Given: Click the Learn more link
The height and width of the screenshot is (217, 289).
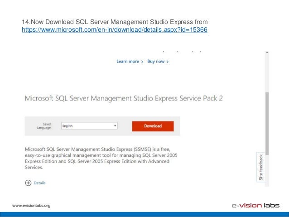Looking at the screenshot, I should point(130,62).
